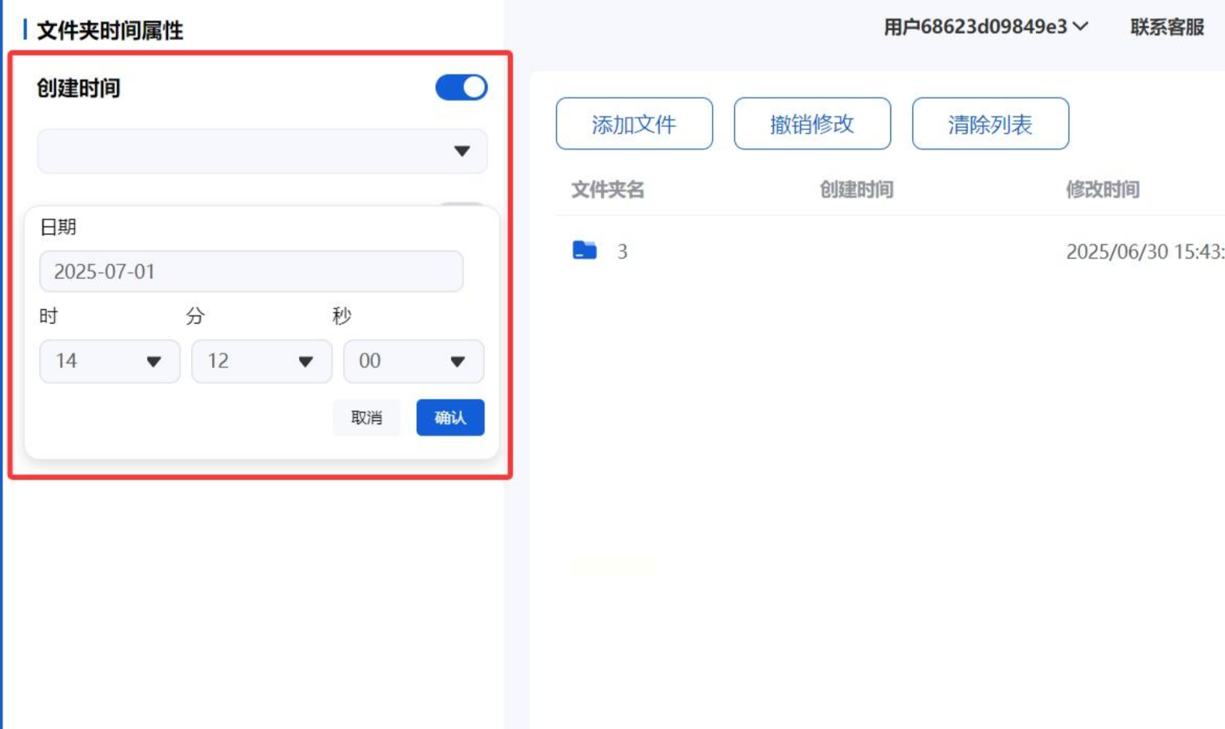Expand the minute dropdown showing 12
Image resolution: width=1225 pixels, height=729 pixels.
pos(261,361)
